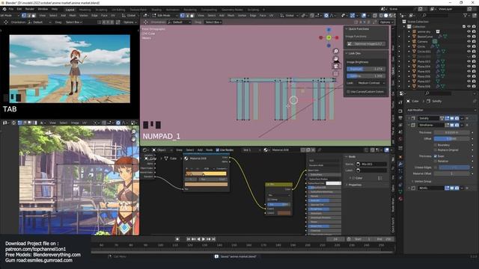Adjust the Wireframe Offset slider

[x=451, y=138]
